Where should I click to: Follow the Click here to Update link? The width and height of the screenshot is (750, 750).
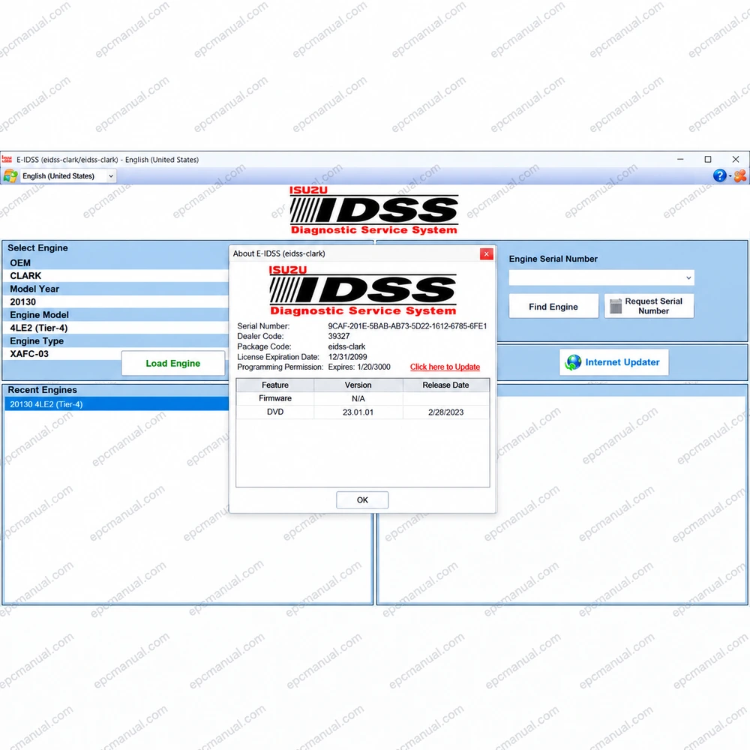(445, 367)
